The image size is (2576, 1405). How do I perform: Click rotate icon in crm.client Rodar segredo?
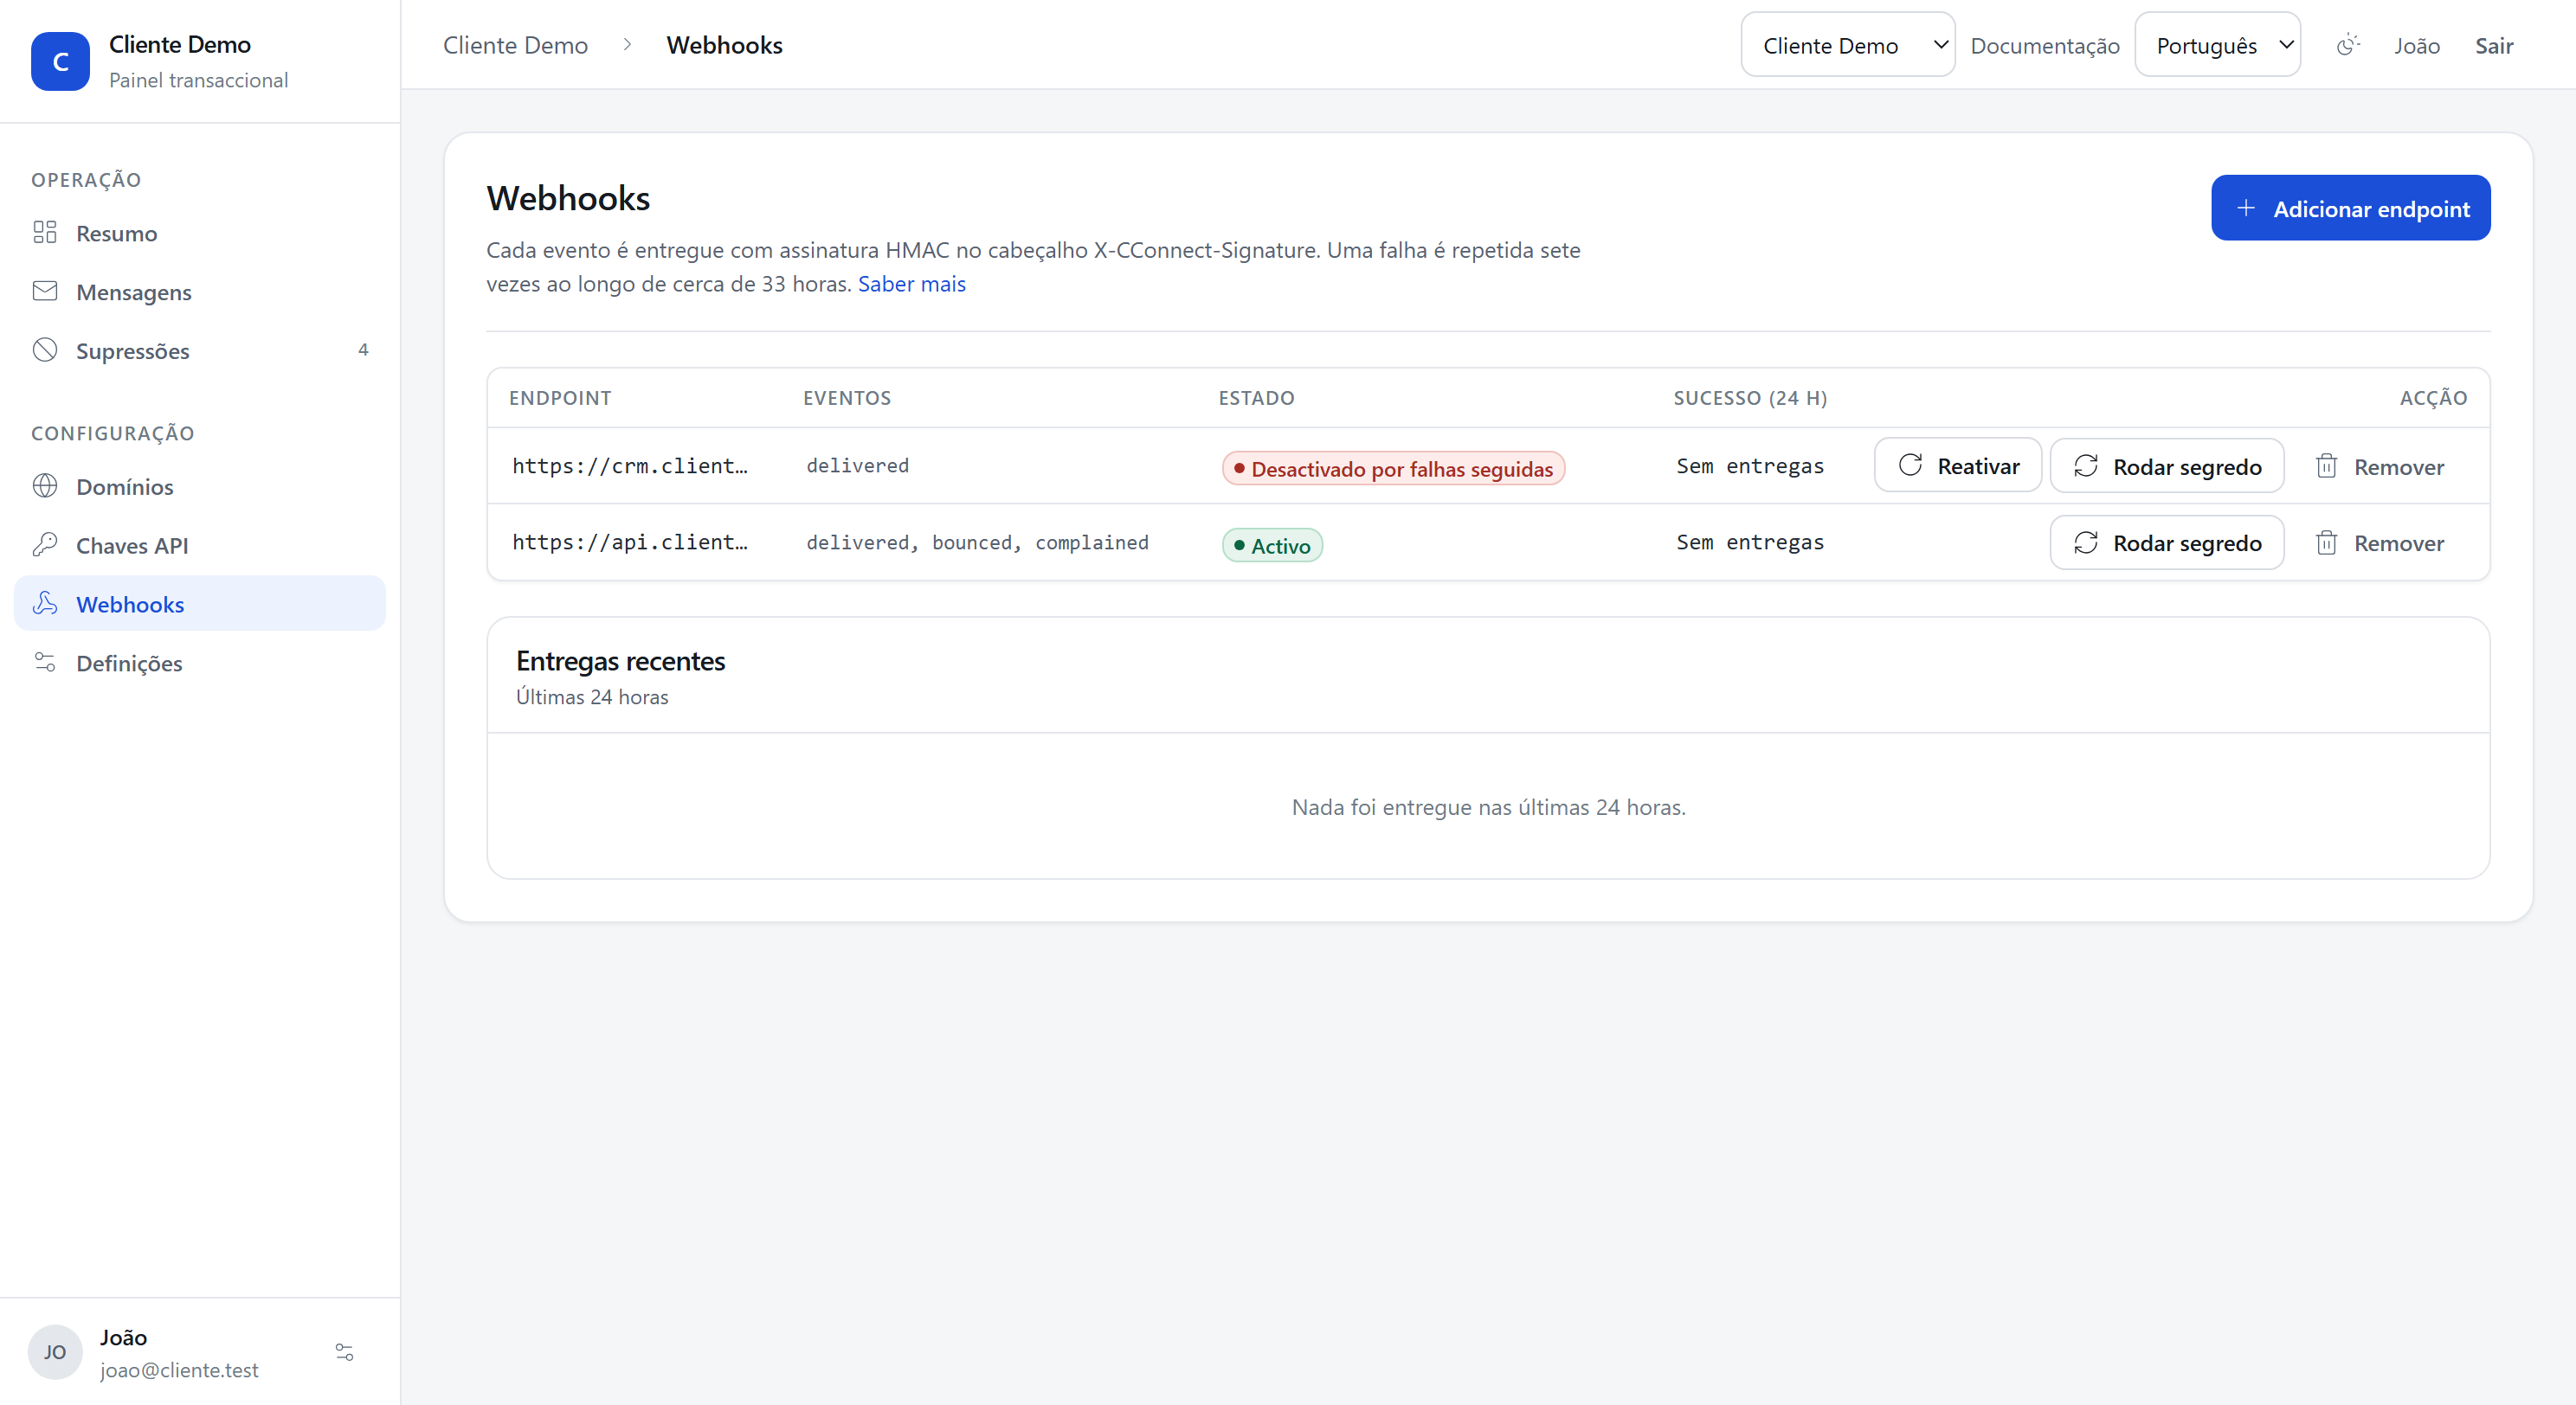[x=2086, y=465]
